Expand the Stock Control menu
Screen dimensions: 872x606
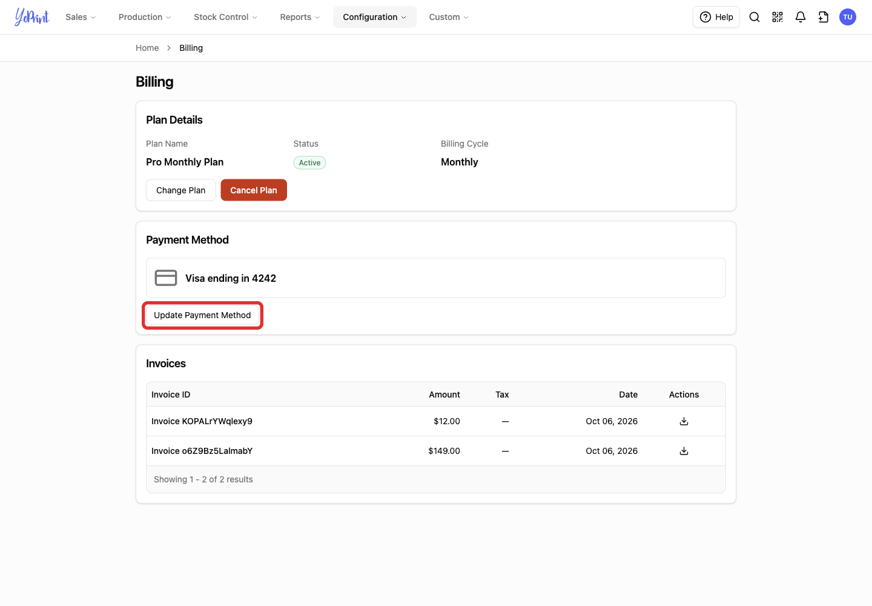point(225,17)
